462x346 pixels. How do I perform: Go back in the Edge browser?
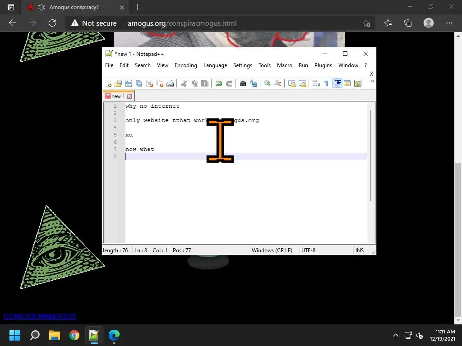pos(12,23)
